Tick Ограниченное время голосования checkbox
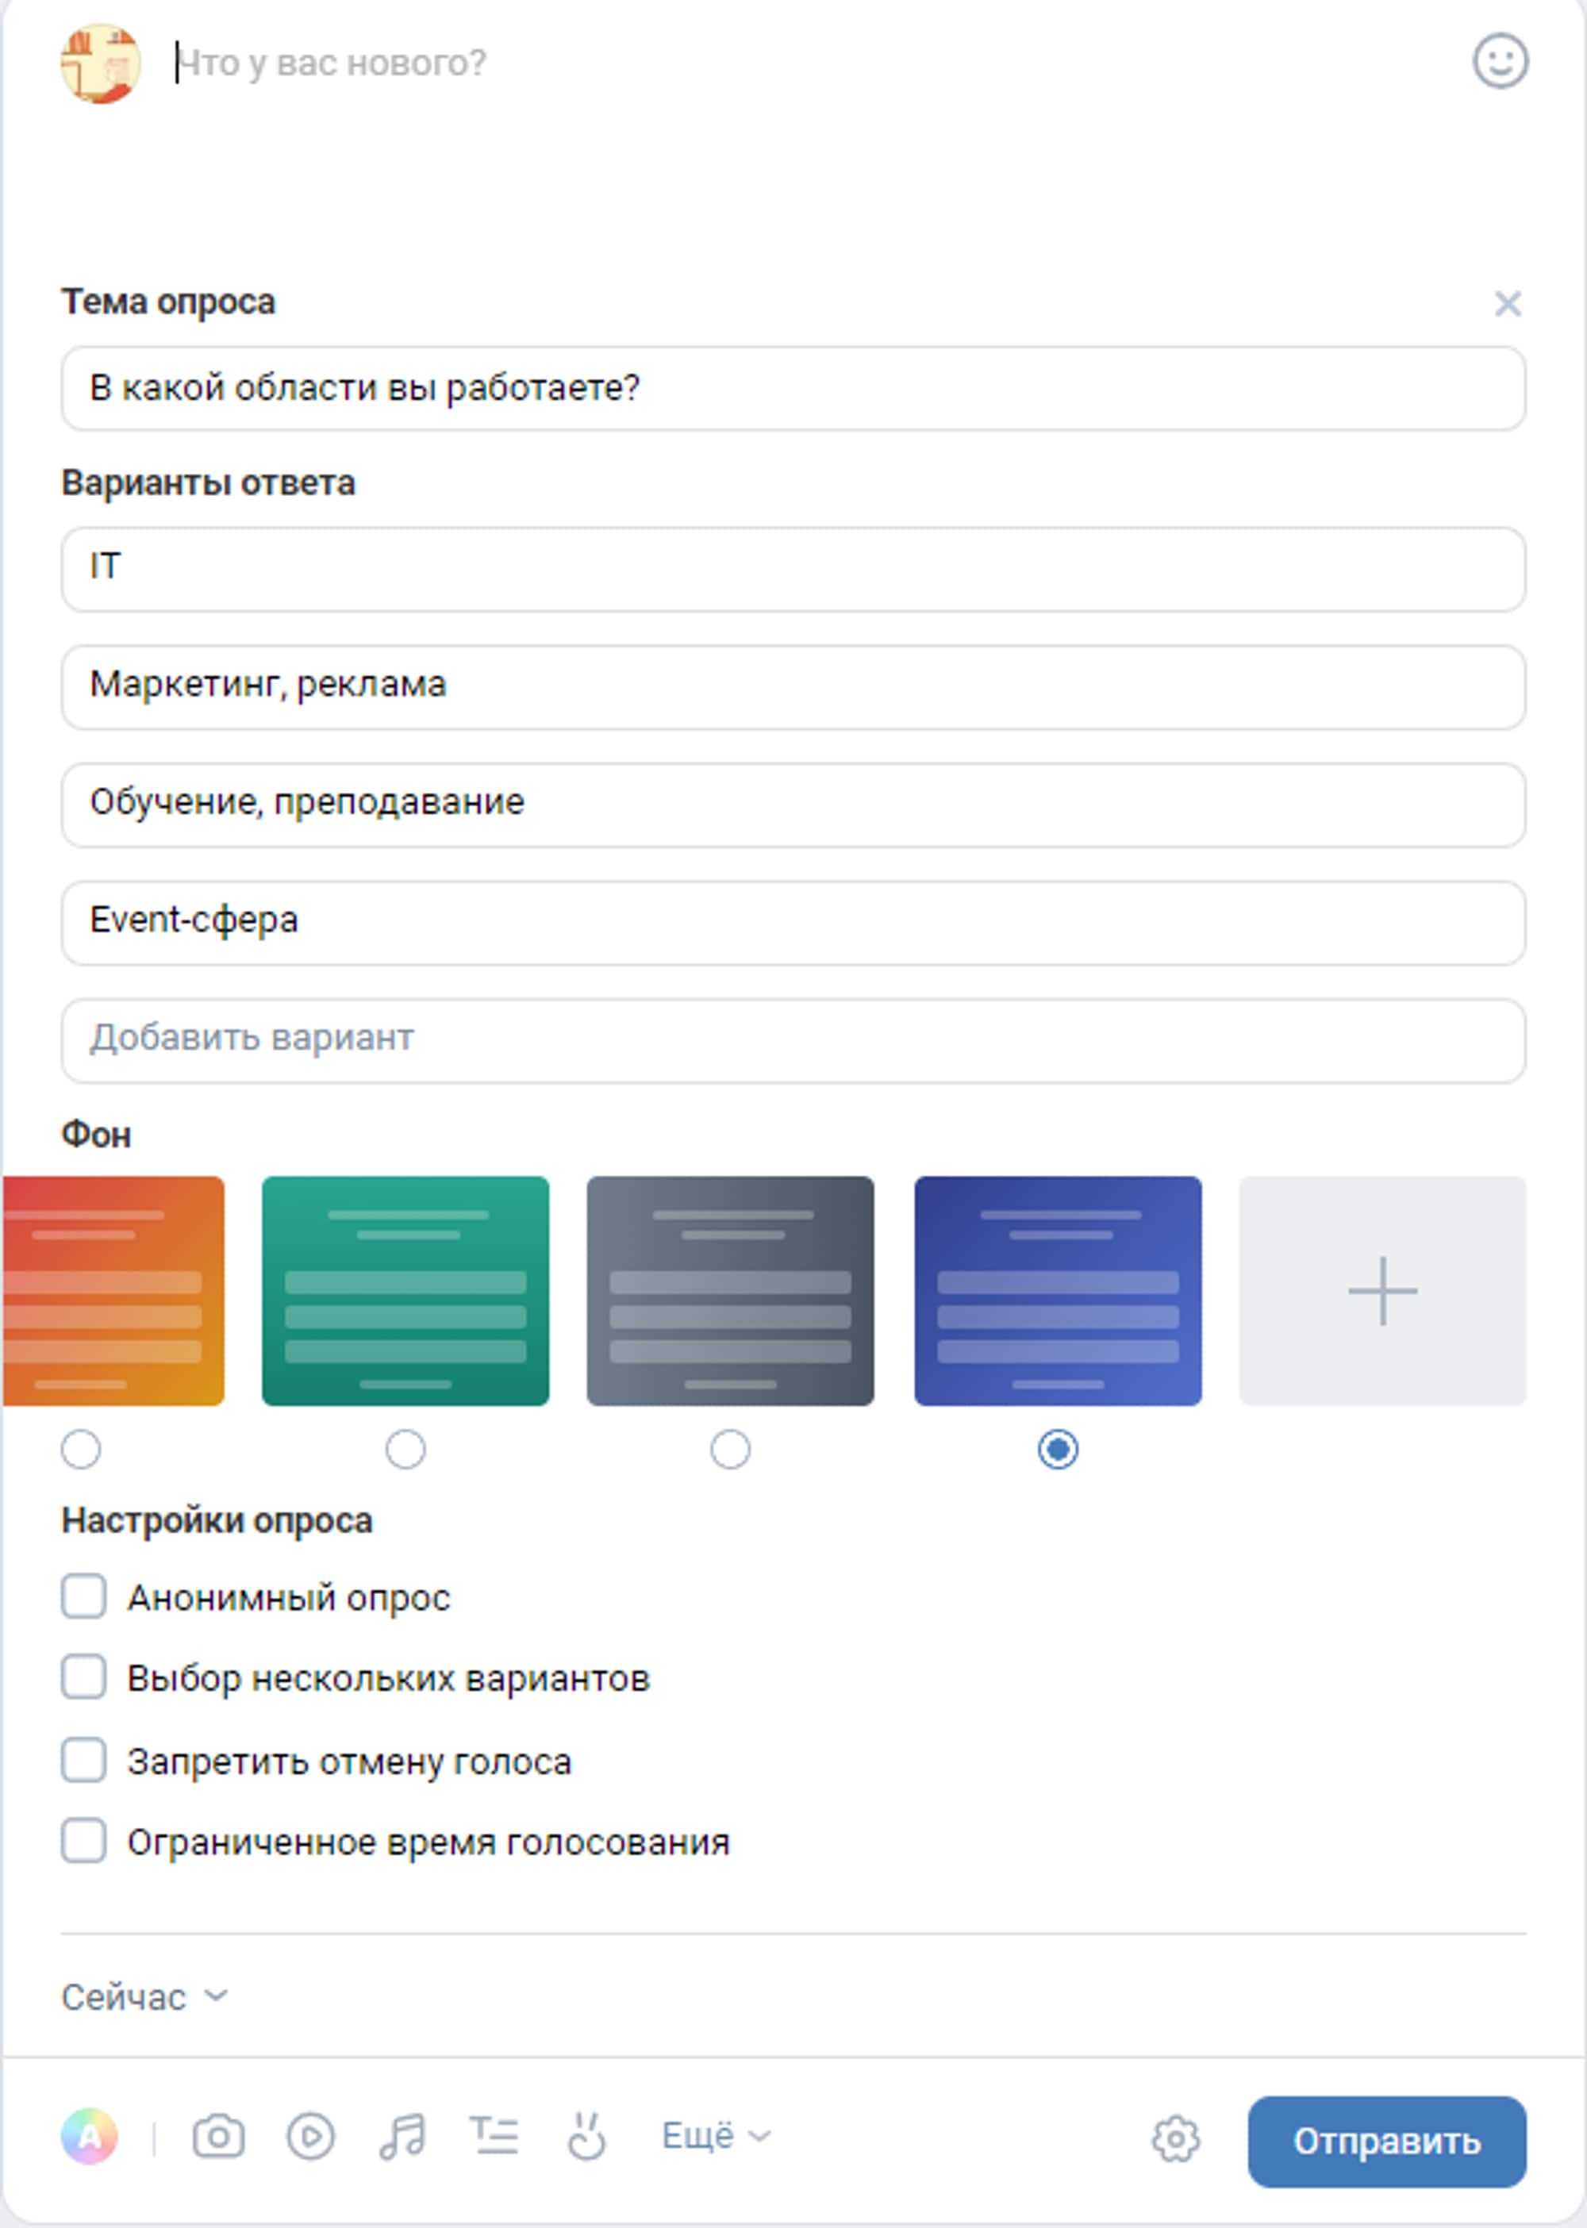The height and width of the screenshot is (2228, 1587). (84, 1842)
